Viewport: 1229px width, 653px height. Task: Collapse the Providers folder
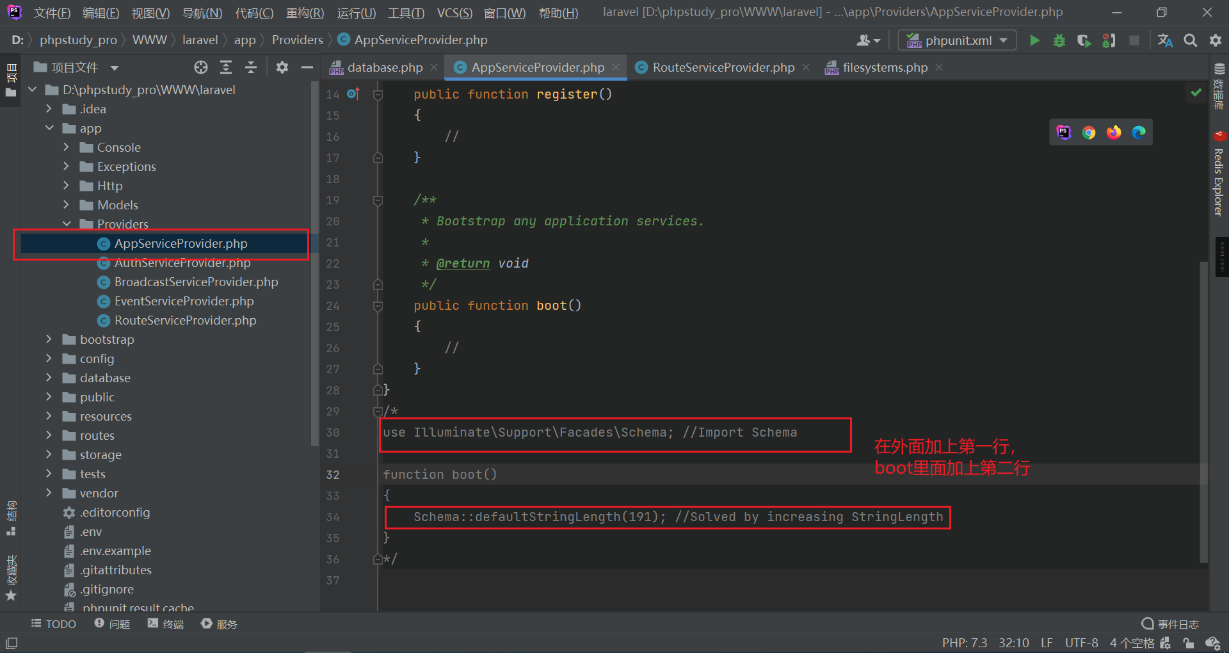tap(67, 224)
